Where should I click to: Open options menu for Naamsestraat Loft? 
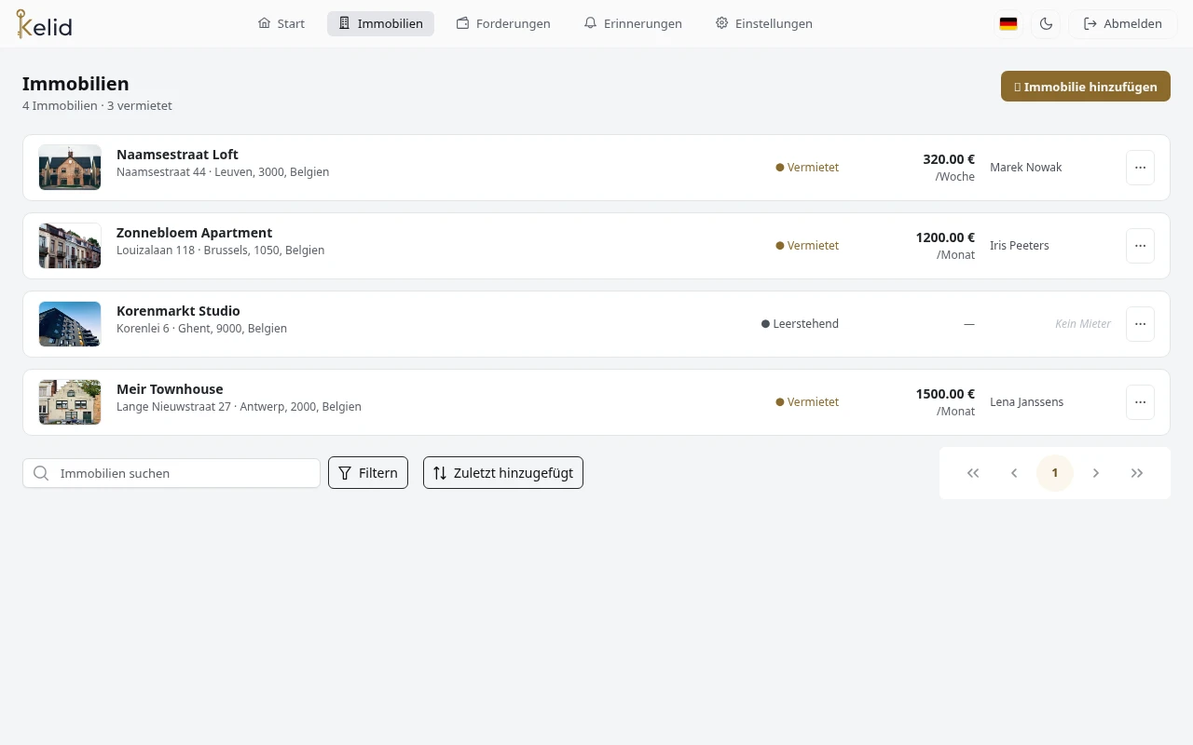click(x=1140, y=168)
